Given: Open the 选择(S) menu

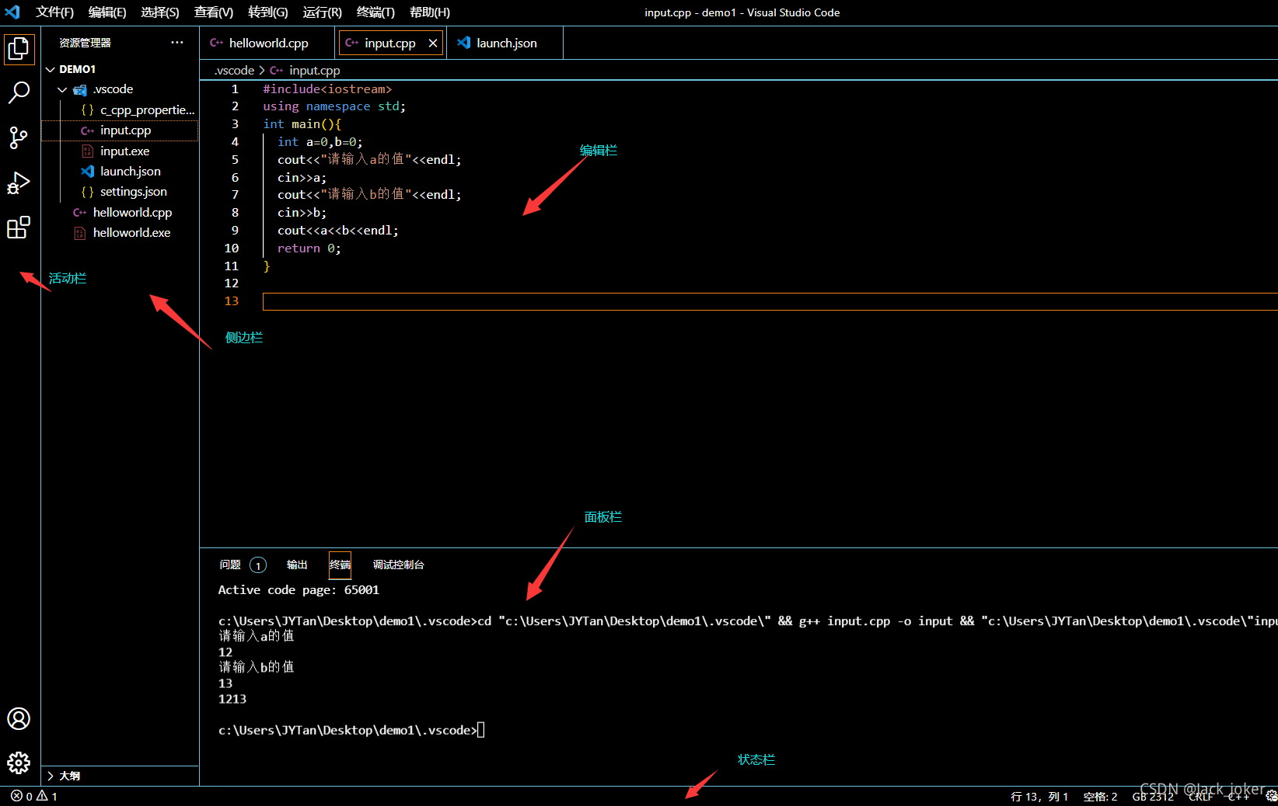Looking at the screenshot, I should pos(160,12).
